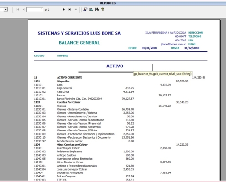Image resolution: width=226 pixels, height=182 pixels.
Task: Select Clientes - Servicio Tecnico / Presencial row
Action: click(x=84, y=123)
